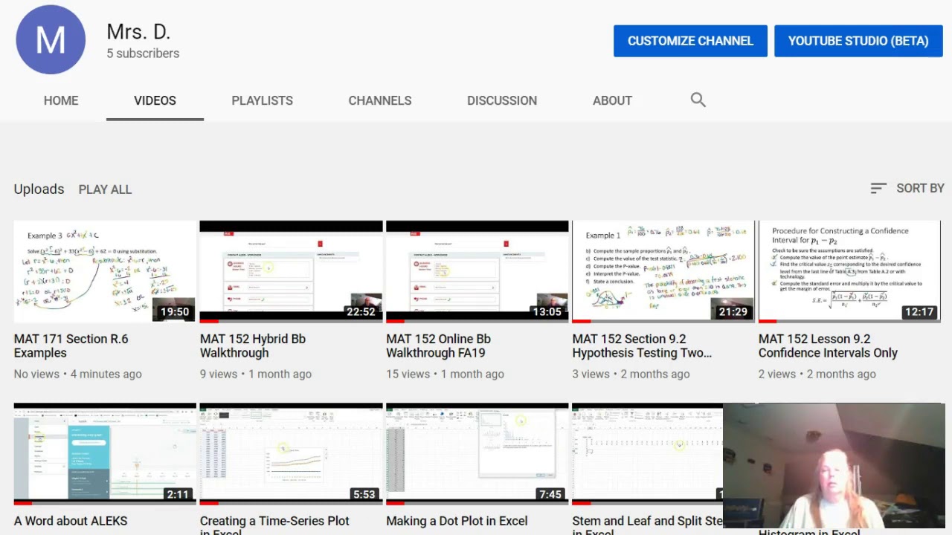Viewport: 952px width, 535px height.
Task: Open MAT 152 Online Bb Walkthrough FA19 title
Action: [438, 346]
